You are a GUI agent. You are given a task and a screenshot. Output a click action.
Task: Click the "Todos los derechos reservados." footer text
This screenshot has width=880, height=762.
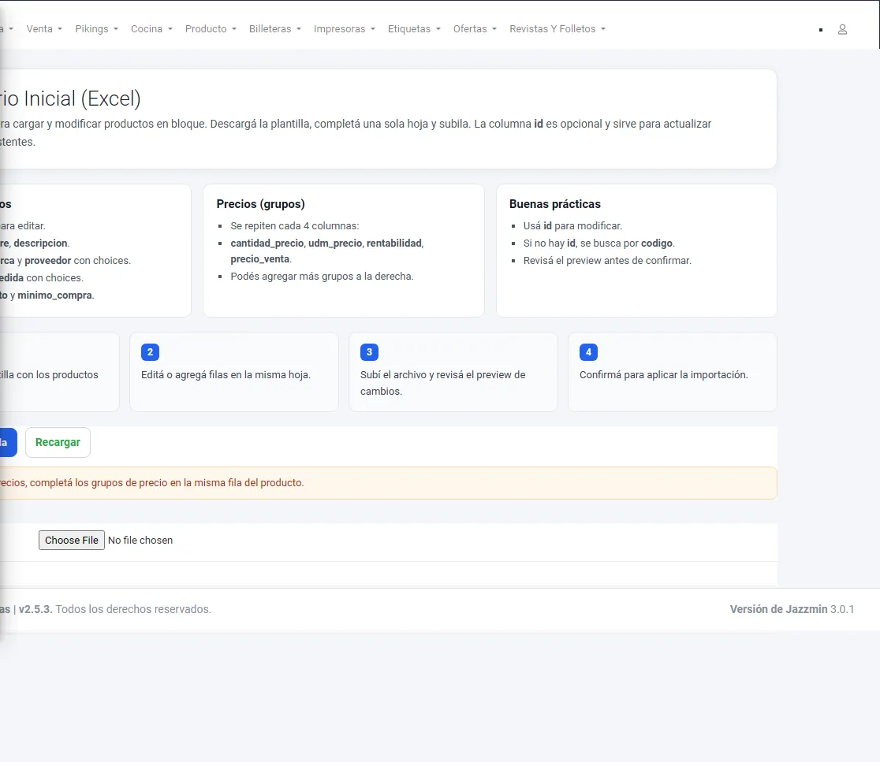coord(133,609)
